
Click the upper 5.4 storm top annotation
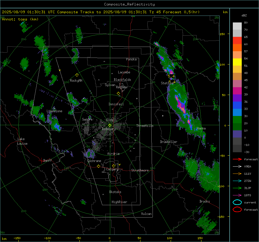coord(171,76)
